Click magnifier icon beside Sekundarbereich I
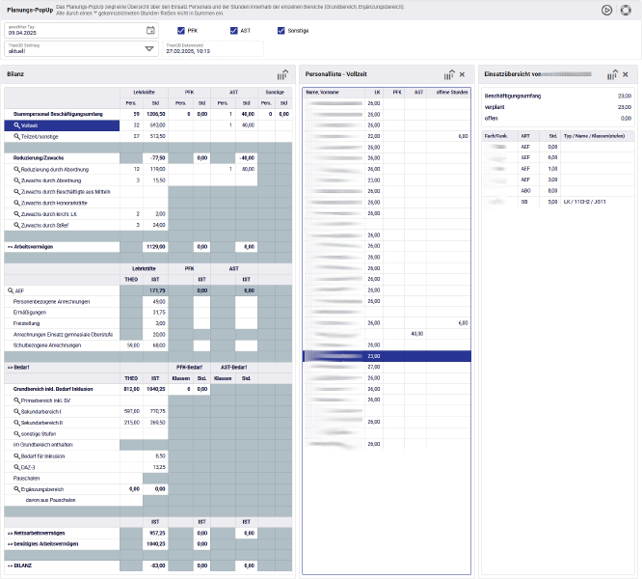The image size is (642, 579). click(16, 410)
